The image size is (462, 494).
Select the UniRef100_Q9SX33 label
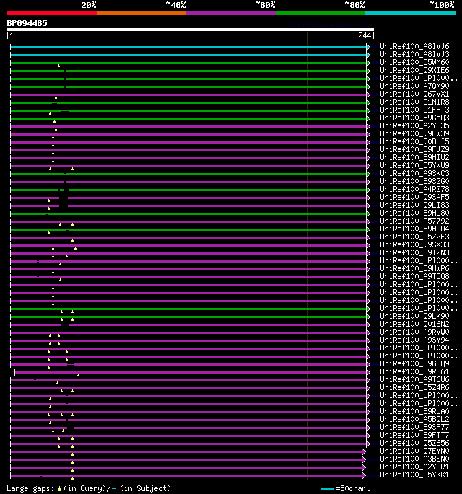(x=414, y=244)
